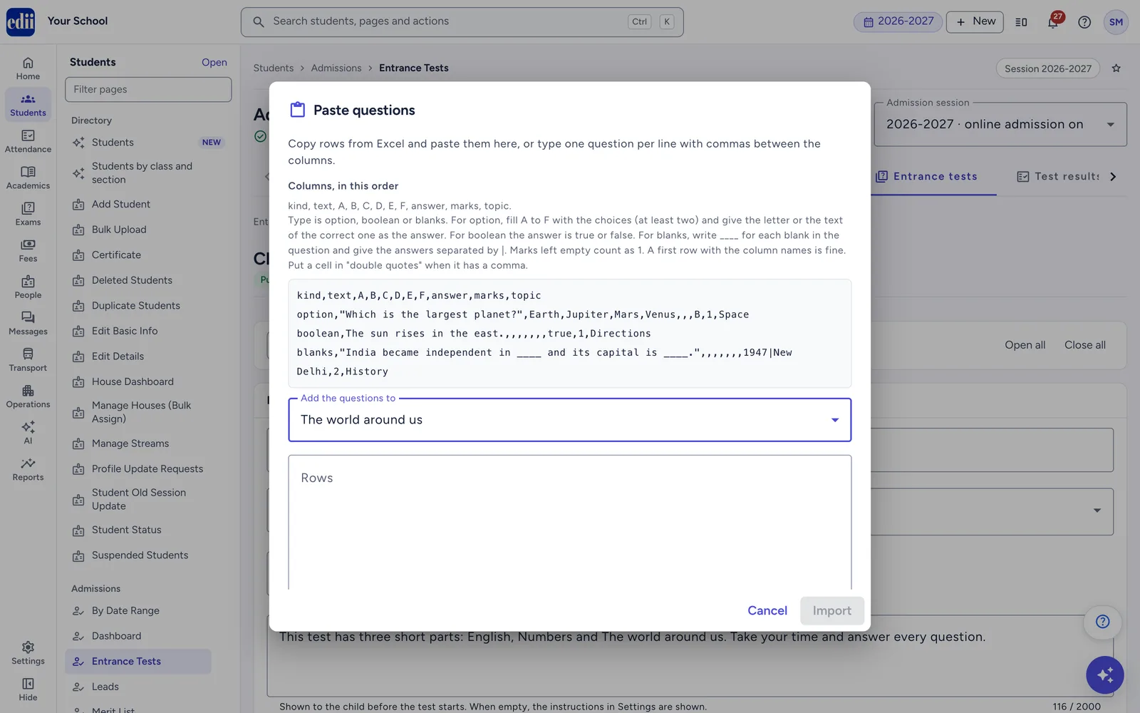Click the Import button
1140x713 pixels.
[832, 611]
